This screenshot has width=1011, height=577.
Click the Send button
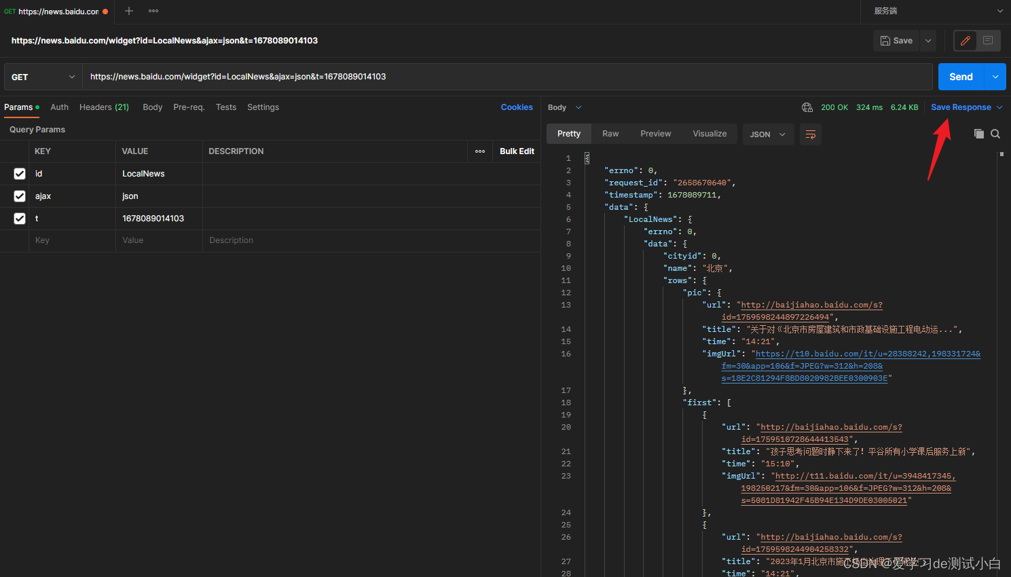[x=961, y=77]
